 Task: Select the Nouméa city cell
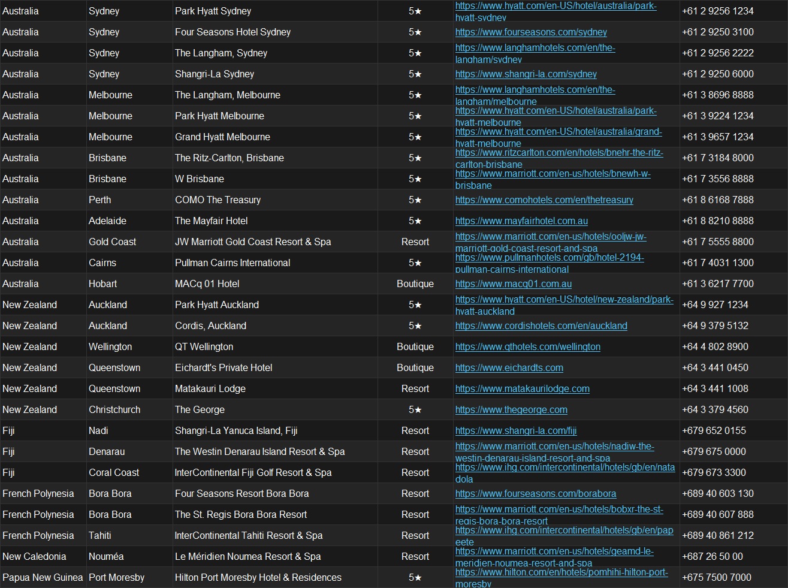click(129, 556)
